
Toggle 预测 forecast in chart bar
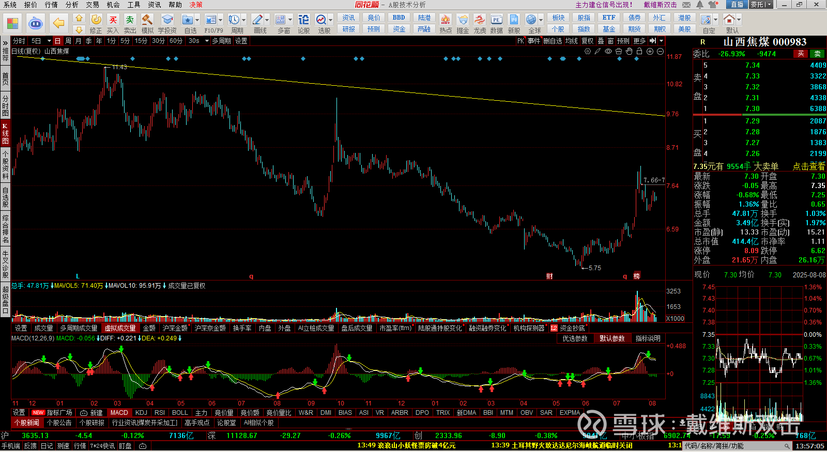point(623,41)
